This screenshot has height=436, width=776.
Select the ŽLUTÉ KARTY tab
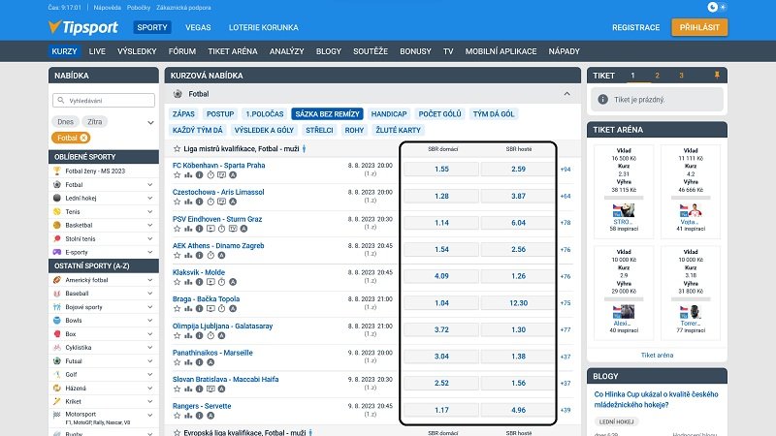pos(399,130)
